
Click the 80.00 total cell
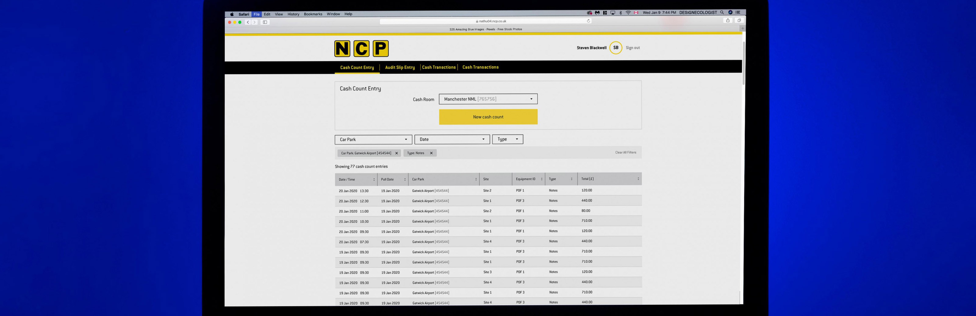tap(586, 211)
